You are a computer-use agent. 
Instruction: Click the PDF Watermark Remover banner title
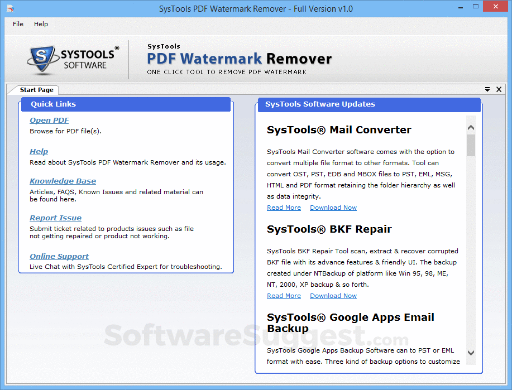click(x=240, y=59)
